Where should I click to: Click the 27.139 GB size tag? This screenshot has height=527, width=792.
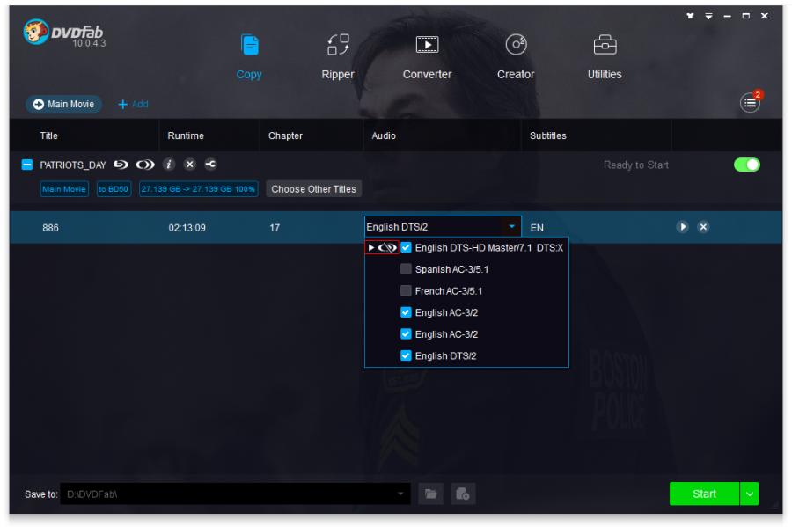coord(198,189)
